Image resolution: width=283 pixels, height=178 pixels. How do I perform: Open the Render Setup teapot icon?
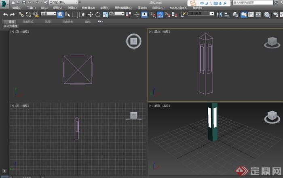click(x=275, y=15)
